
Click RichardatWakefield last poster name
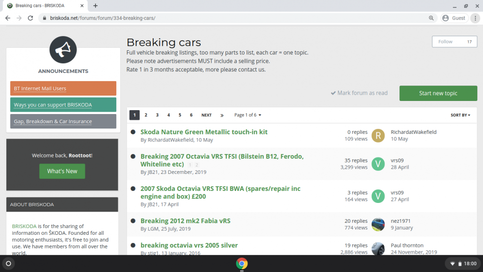click(413, 132)
